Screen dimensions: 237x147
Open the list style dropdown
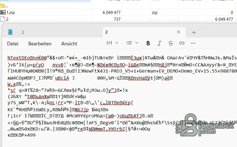(132, 43)
